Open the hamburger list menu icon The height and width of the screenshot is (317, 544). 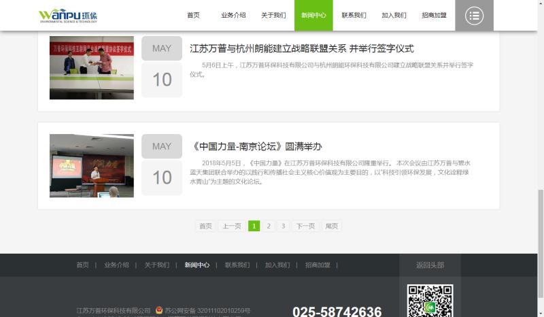click(474, 15)
